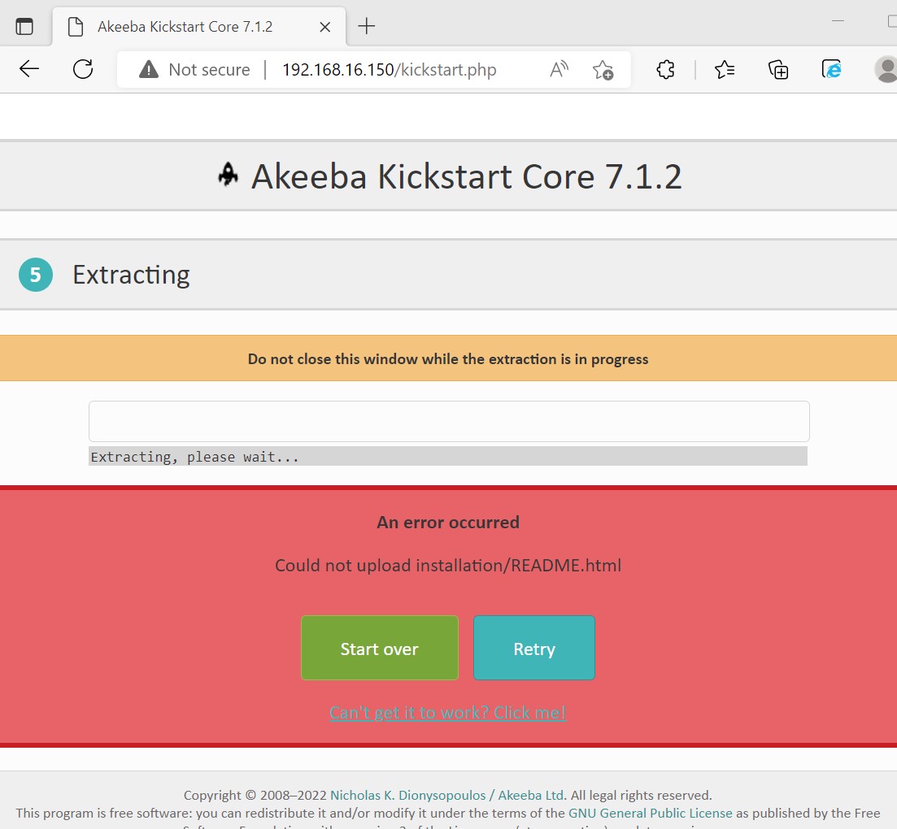
Task: Open the browser Extensions menu
Action: click(665, 70)
